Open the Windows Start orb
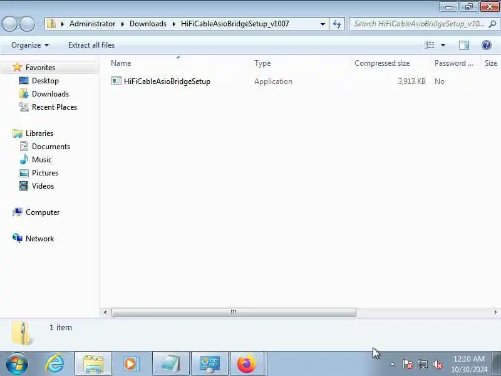Viewport: 501px width, 376px height. (x=17, y=364)
